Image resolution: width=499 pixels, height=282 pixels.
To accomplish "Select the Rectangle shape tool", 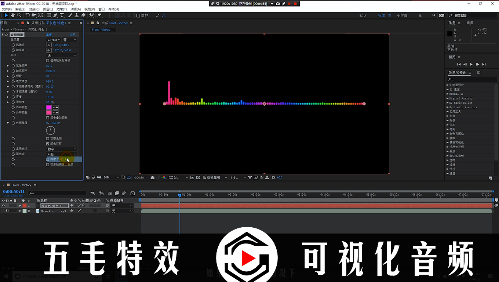I will pos(48,15).
